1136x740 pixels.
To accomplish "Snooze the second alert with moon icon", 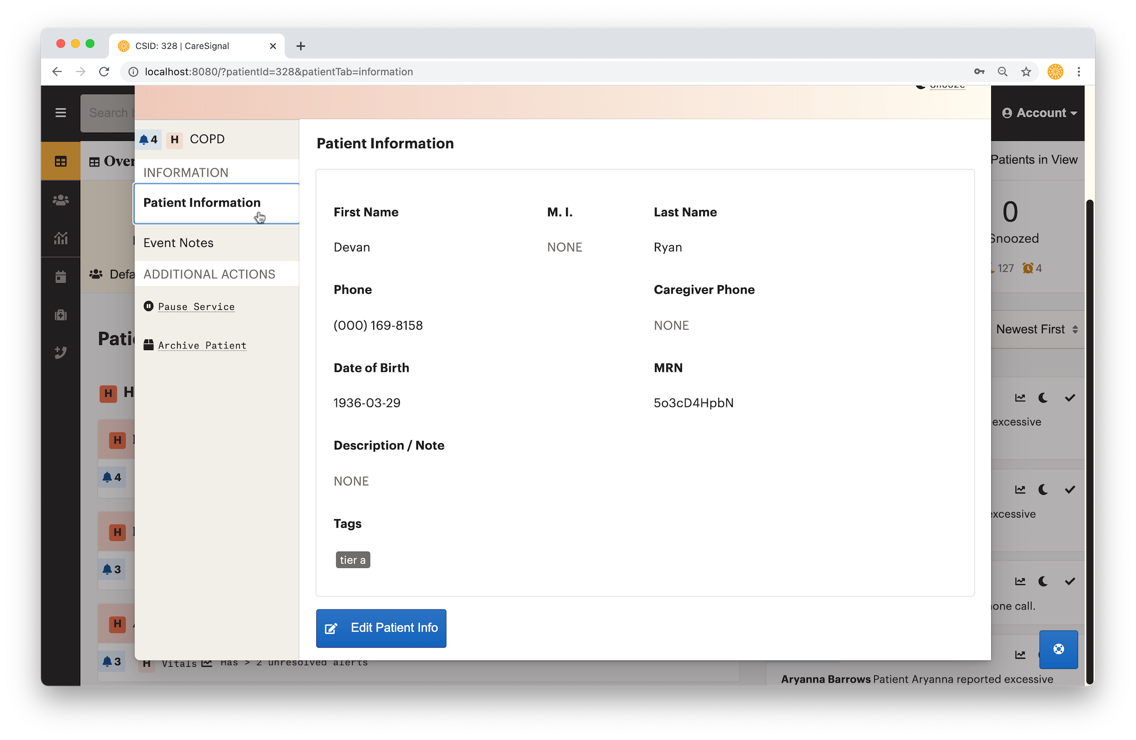I will 1043,490.
